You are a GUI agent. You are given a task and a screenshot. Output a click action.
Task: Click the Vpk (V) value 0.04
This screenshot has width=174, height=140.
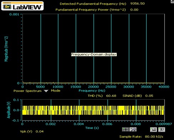(x=39, y=131)
